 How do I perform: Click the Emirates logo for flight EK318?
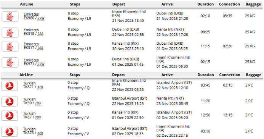(10, 32)
